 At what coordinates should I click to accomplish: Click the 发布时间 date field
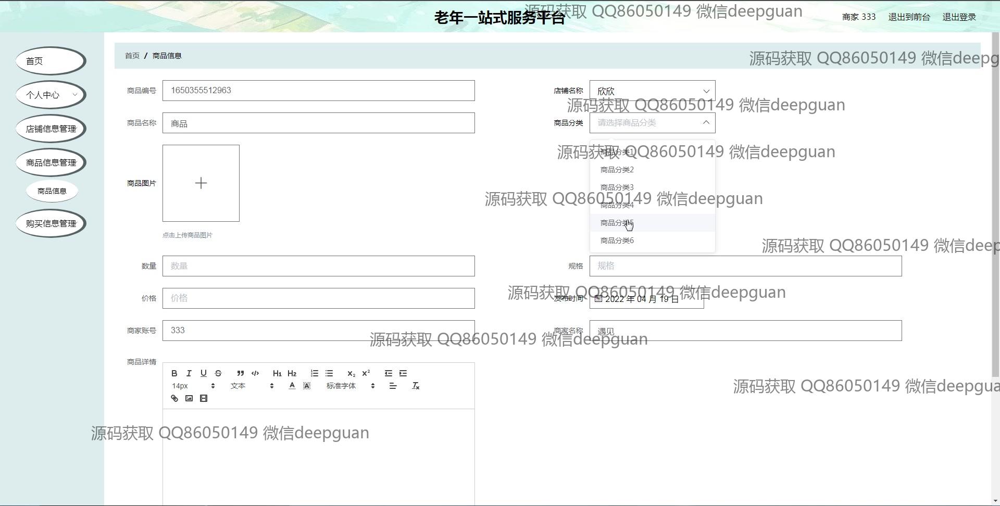click(647, 298)
